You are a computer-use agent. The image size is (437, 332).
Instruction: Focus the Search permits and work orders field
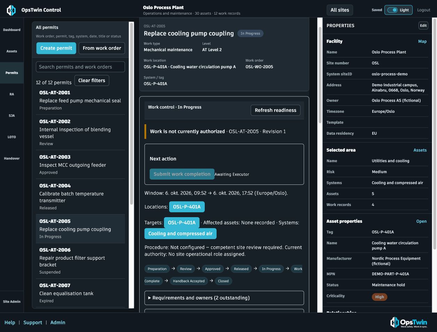[80, 67]
